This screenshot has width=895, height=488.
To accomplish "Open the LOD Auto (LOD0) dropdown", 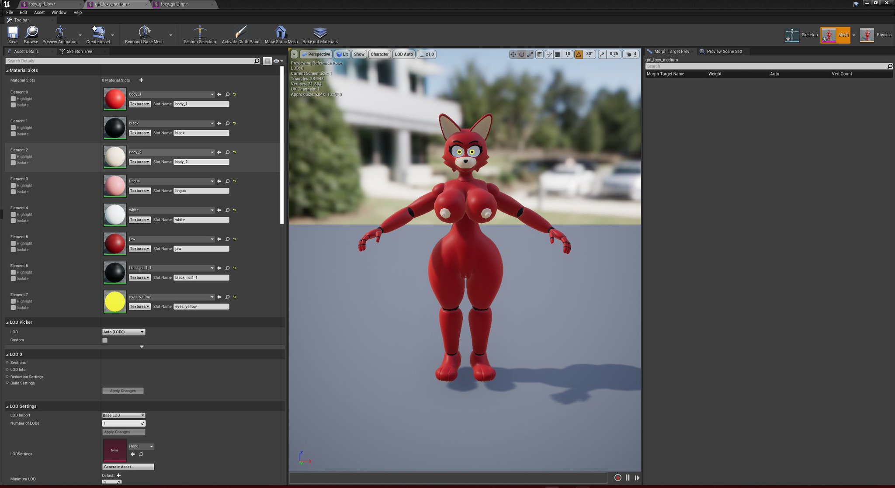I will [124, 332].
